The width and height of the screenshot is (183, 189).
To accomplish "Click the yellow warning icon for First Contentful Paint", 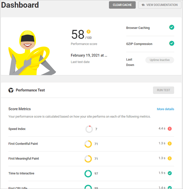I will tap(170, 143).
